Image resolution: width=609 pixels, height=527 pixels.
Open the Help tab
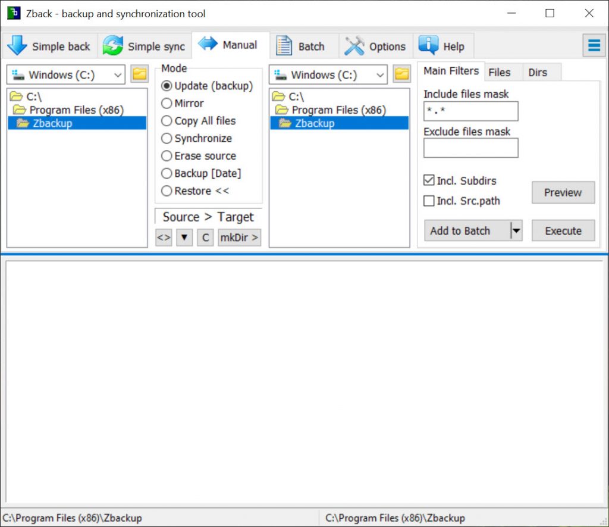click(x=444, y=46)
